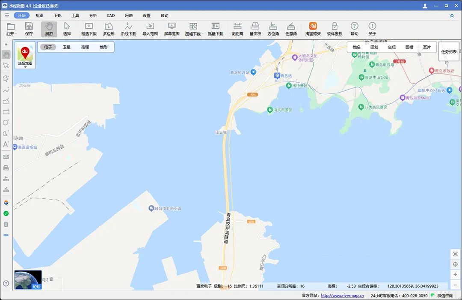
Task: Click the 帮助 help icon in ribbon
Action: click(355, 29)
